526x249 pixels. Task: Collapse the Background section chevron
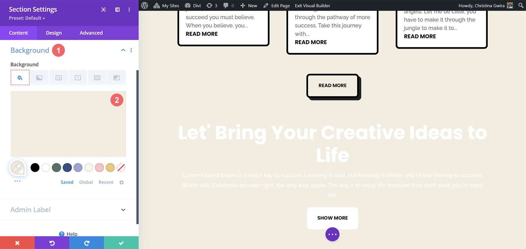(x=123, y=50)
